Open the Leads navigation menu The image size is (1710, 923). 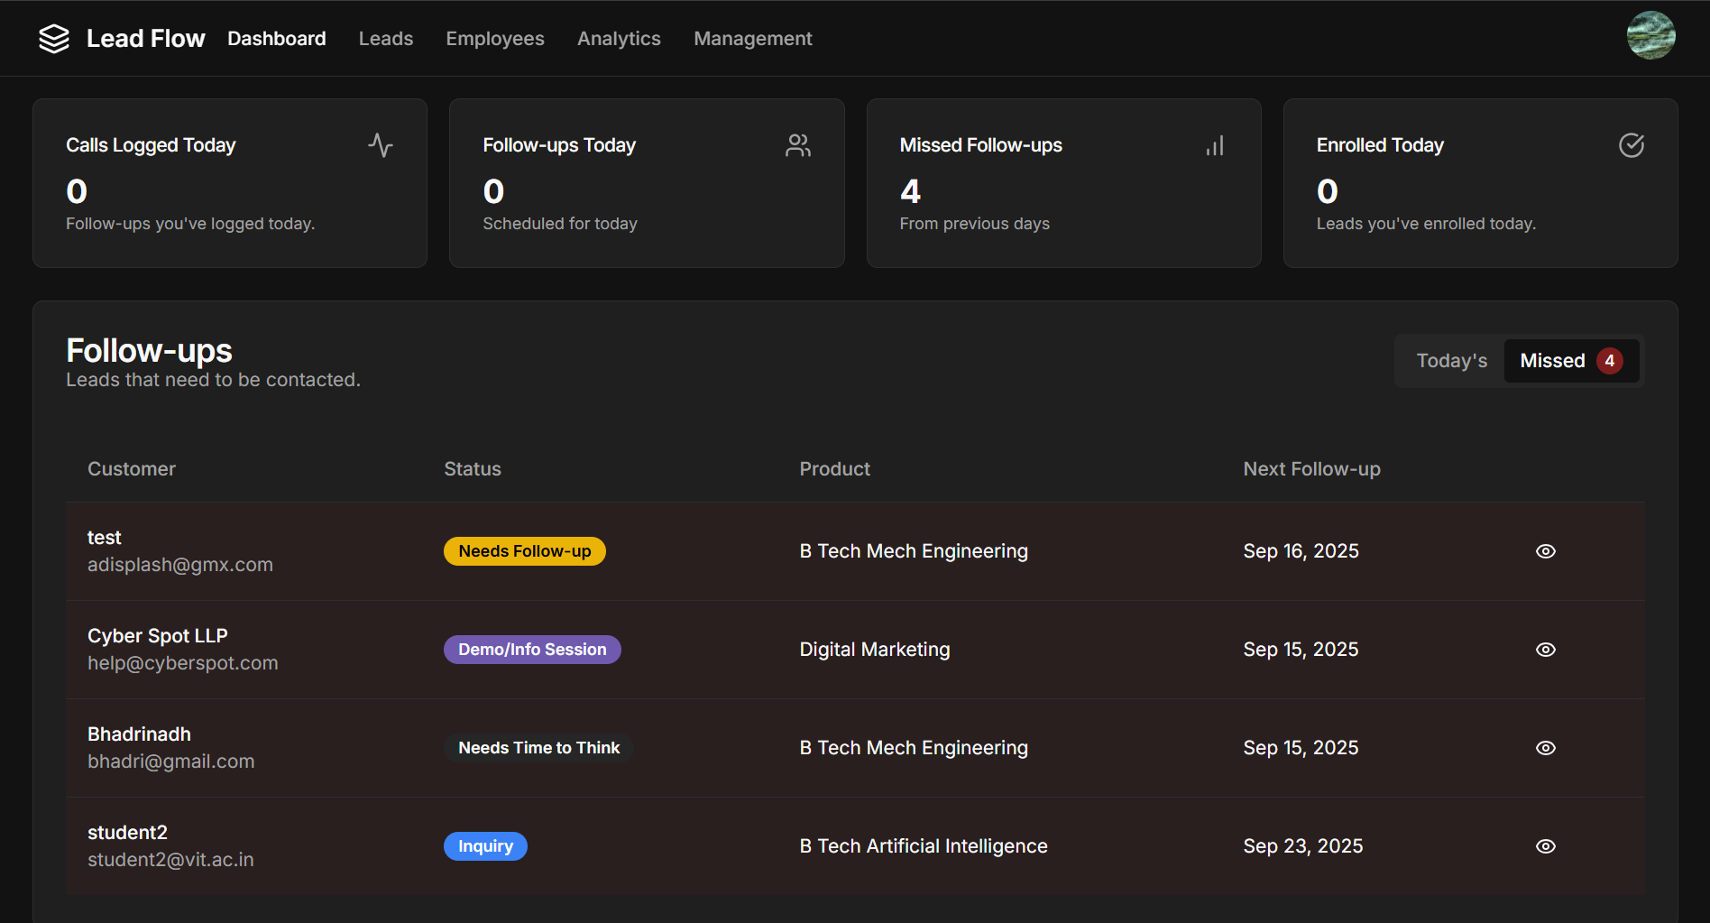[385, 38]
